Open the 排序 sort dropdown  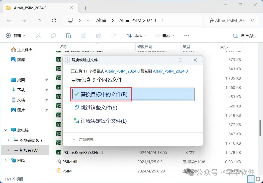136,36
